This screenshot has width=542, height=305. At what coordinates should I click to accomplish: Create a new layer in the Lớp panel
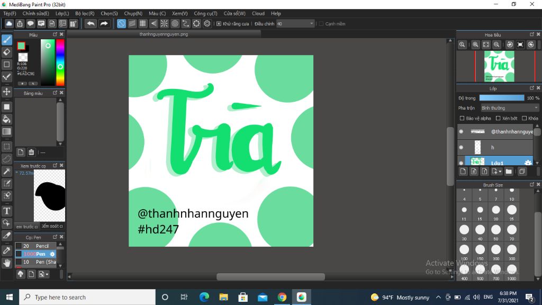[463, 171]
